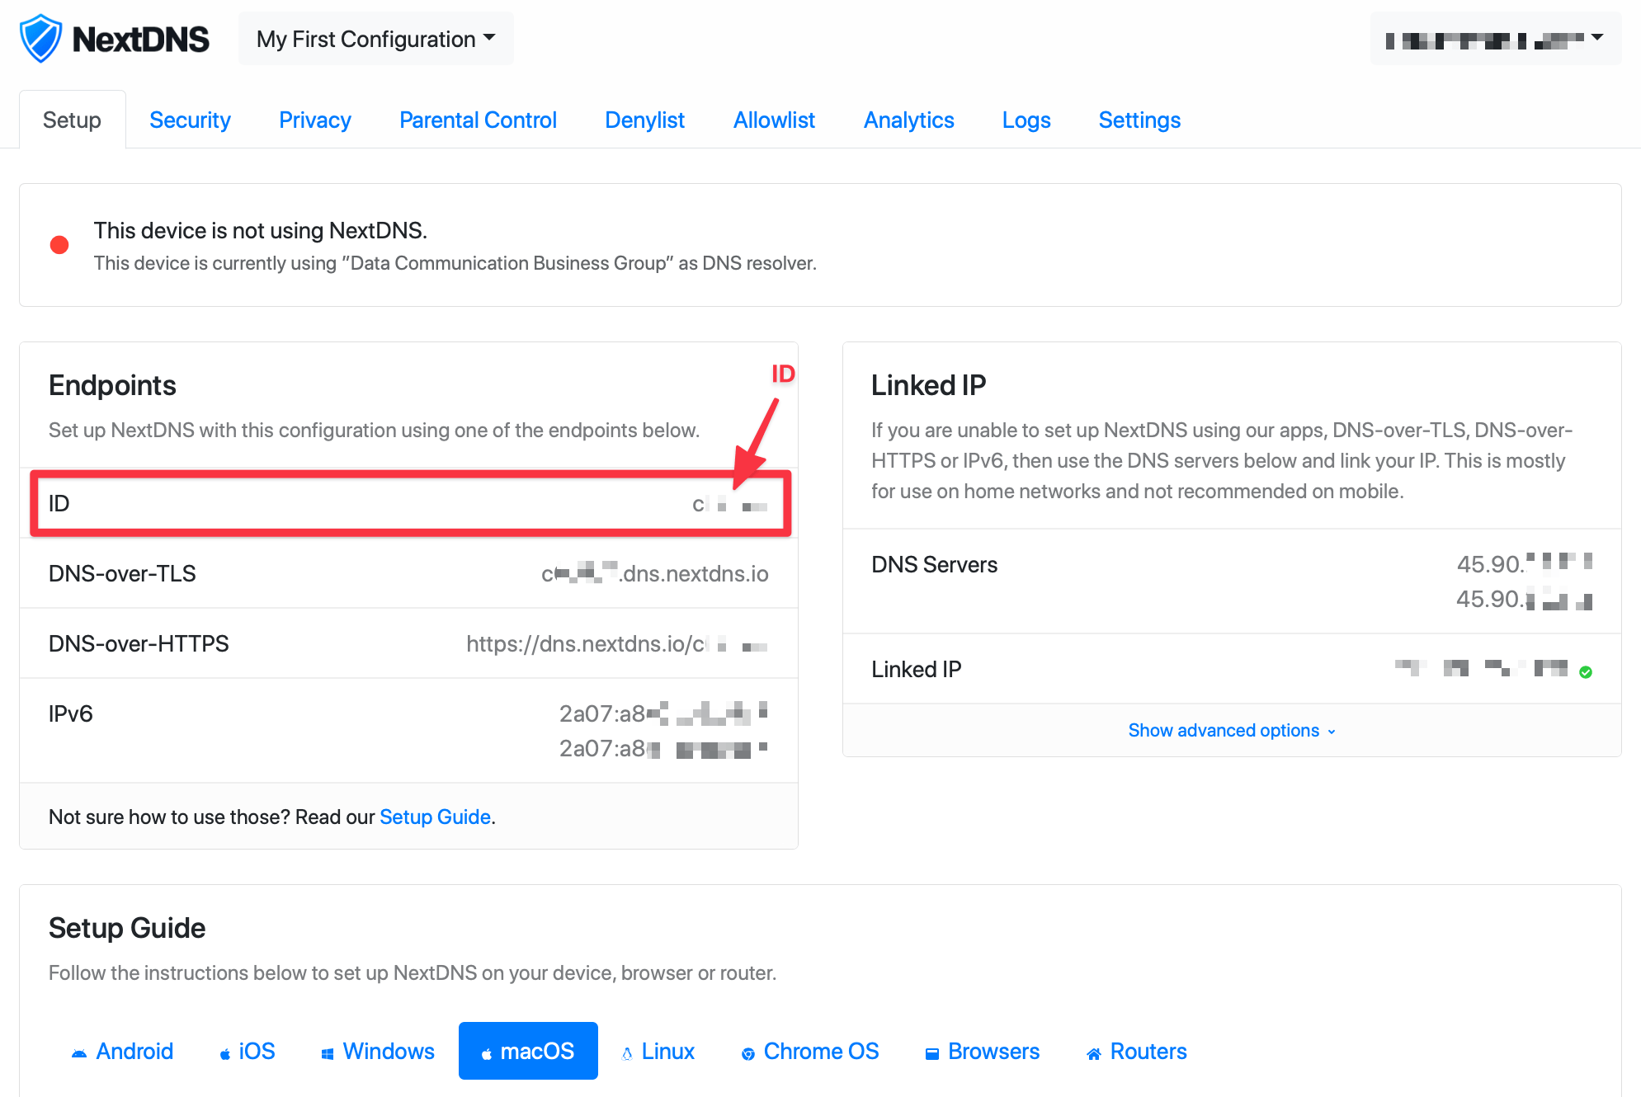The image size is (1641, 1097).
Task: Expand Show advanced options
Action: pos(1232,730)
